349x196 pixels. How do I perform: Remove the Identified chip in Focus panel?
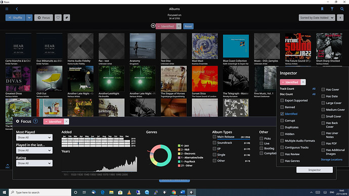(66, 122)
